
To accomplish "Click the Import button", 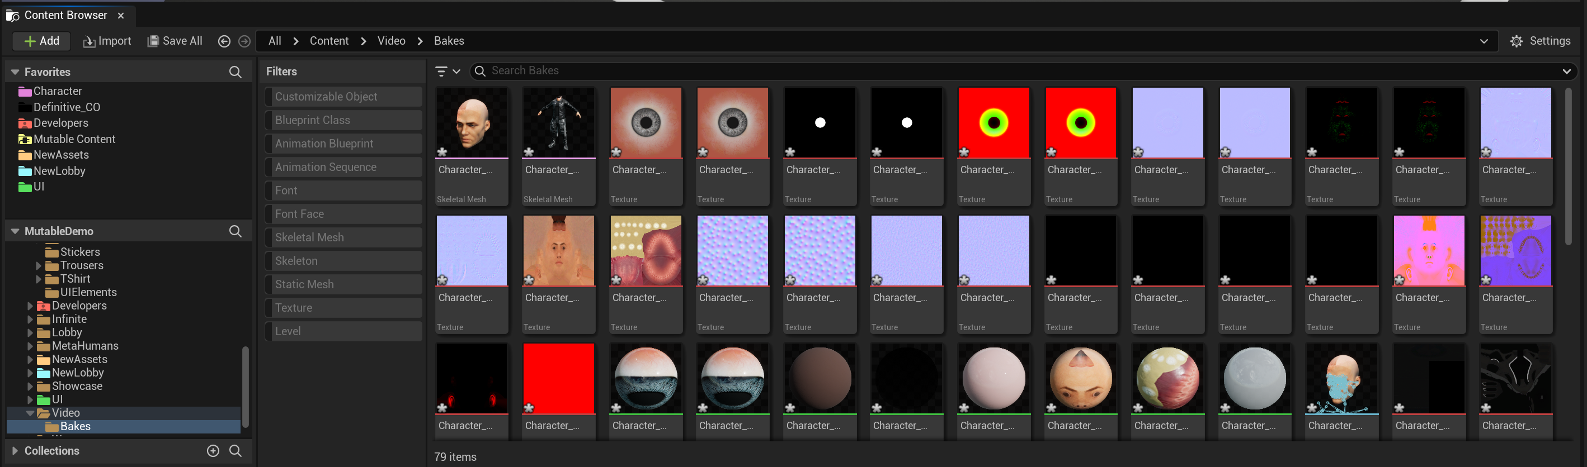I will click(x=107, y=41).
